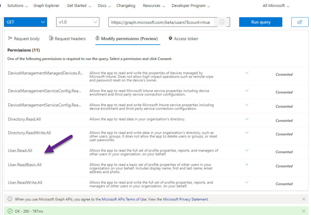Viewport: 311px width, 215px height.
Task: Click the OK - 200 - 787ms status text
Action: point(29,211)
